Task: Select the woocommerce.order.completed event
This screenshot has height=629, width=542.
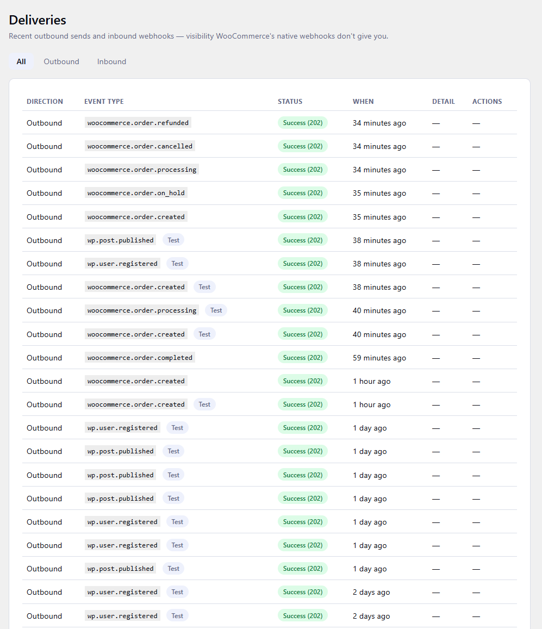Action: 140,357
